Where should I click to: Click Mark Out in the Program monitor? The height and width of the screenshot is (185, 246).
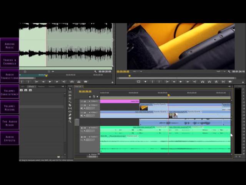click(x=159, y=82)
